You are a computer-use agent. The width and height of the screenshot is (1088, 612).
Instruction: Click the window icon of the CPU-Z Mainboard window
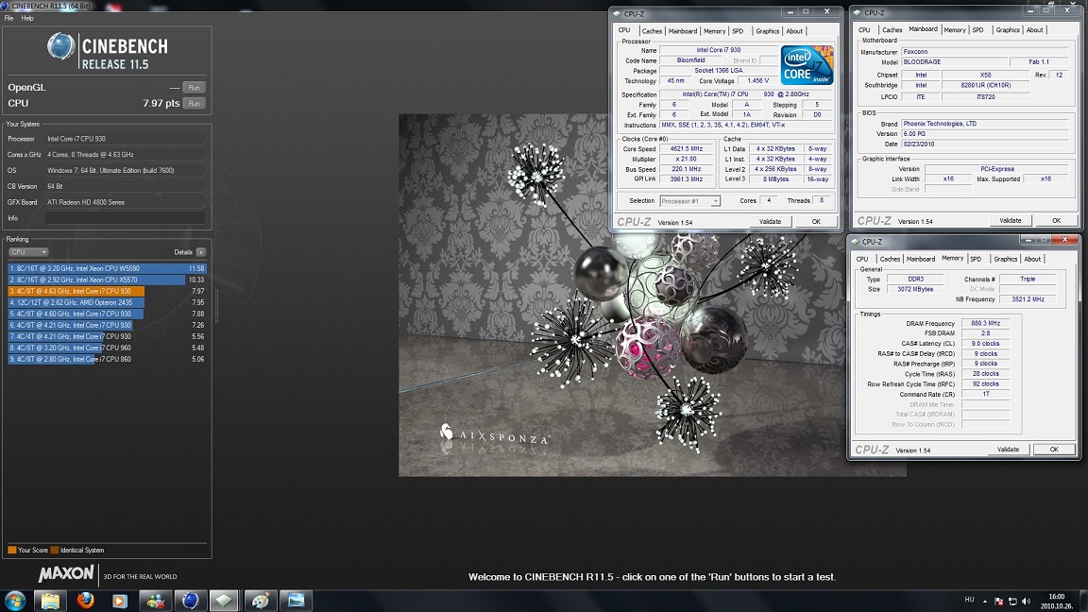click(857, 12)
